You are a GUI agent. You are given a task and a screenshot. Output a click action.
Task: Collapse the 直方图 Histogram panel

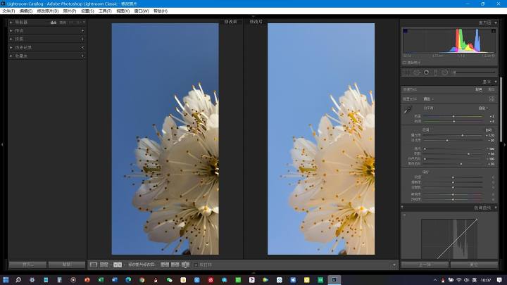pyautogui.click(x=496, y=23)
